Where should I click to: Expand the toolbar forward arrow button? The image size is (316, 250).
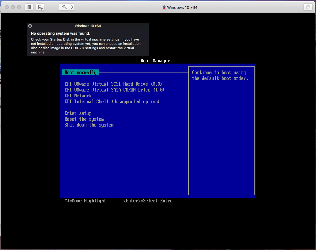pos(72,7)
